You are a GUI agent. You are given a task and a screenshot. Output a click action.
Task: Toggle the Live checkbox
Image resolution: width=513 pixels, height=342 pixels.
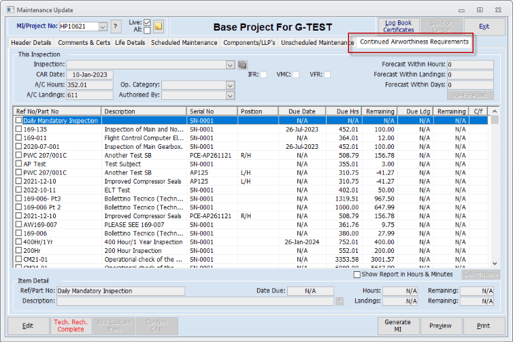click(x=147, y=22)
